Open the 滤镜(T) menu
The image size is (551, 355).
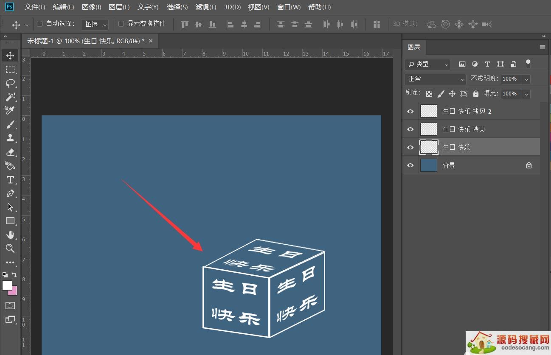click(x=205, y=7)
